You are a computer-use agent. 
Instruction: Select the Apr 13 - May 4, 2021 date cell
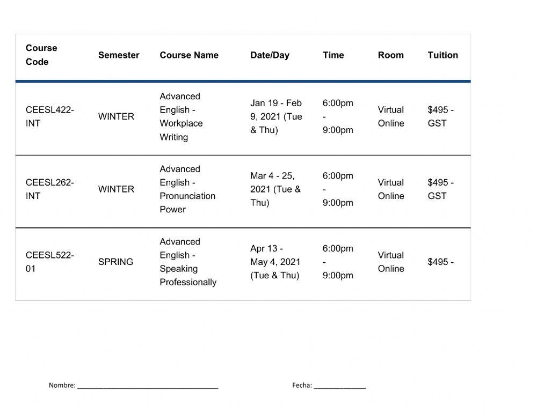tap(275, 262)
